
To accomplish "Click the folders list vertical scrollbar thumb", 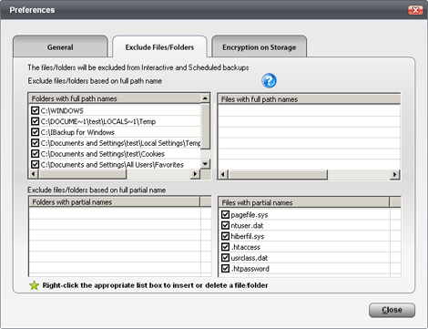I will tap(205, 126).
